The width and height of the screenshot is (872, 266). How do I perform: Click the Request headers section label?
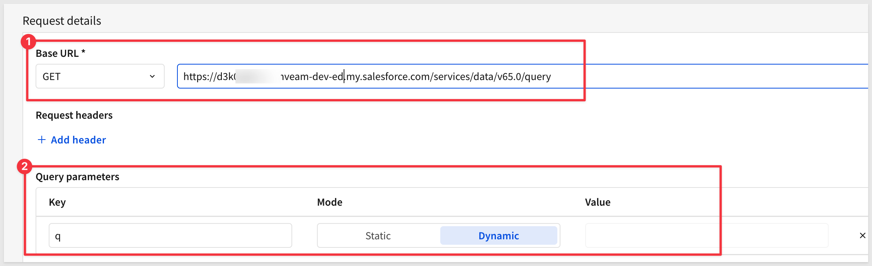pos(74,115)
